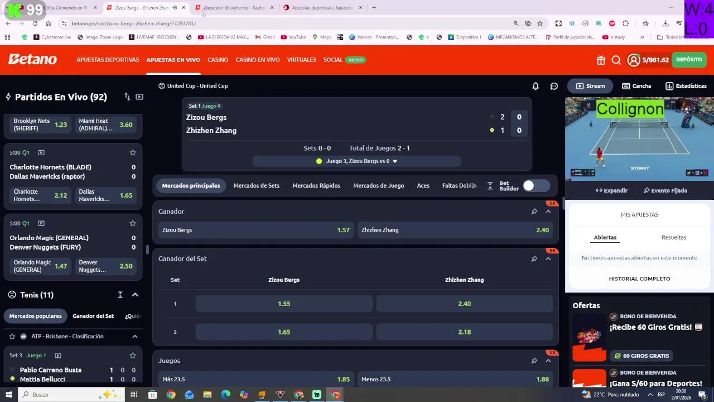Image resolution: width=714 pixels, height=402 pixels.
Task: Collapse ATP Brisbane Clasificación league
Action: (135, 337)
